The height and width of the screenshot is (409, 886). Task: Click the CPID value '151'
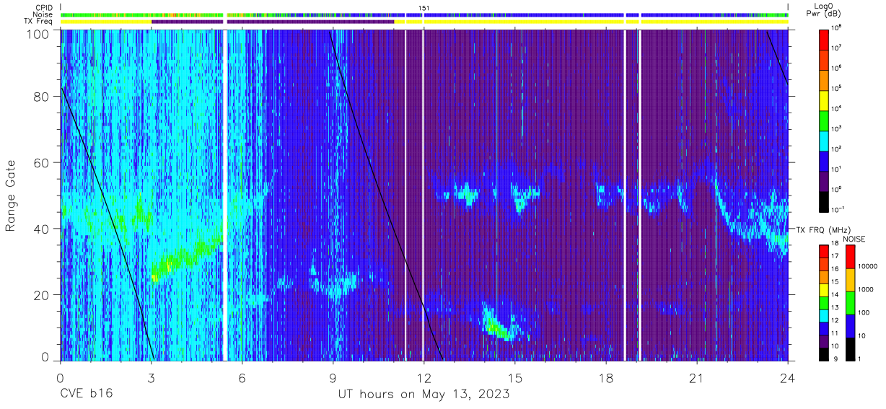tap(424, 7)
